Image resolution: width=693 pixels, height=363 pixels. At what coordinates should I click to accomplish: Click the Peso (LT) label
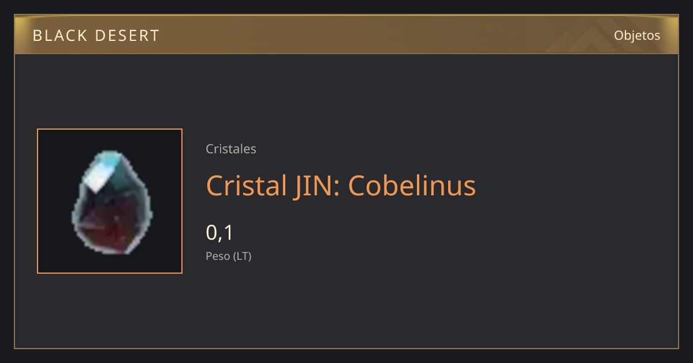(229, 256)
